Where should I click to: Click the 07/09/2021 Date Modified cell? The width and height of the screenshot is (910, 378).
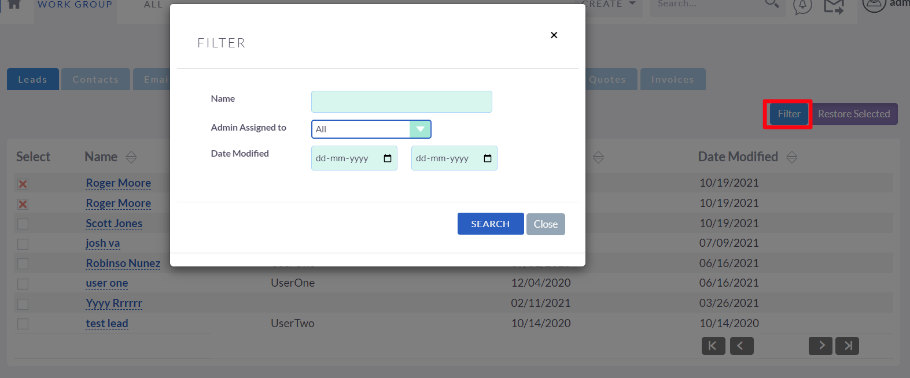729,243
